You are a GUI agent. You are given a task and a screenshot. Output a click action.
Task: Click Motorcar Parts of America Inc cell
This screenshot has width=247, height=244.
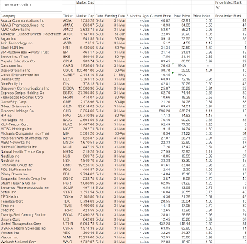31,138
